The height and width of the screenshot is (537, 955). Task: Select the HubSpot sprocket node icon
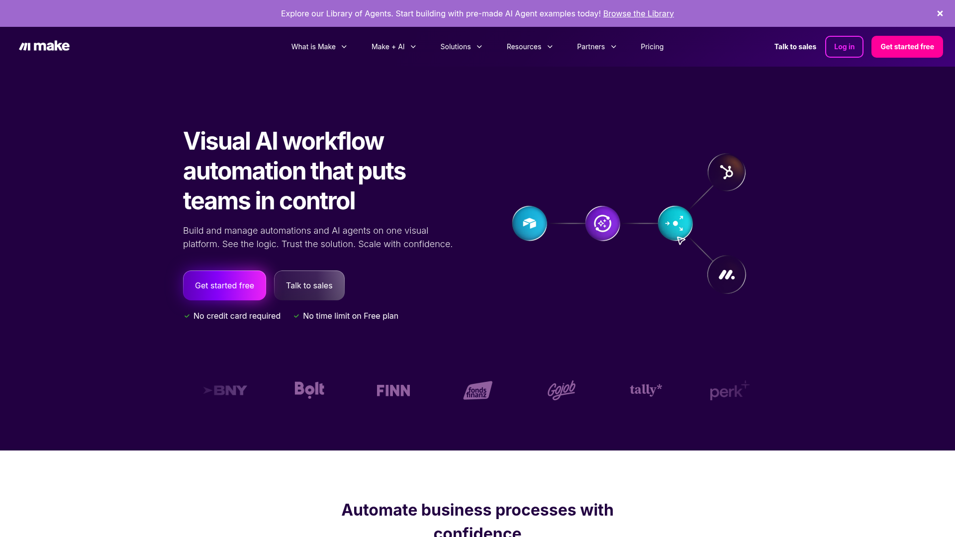727,172
